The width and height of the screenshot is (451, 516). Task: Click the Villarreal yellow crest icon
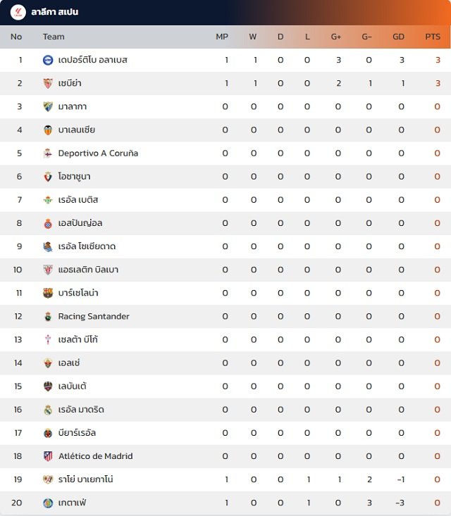pyautogui.click(x=48, y=433)
